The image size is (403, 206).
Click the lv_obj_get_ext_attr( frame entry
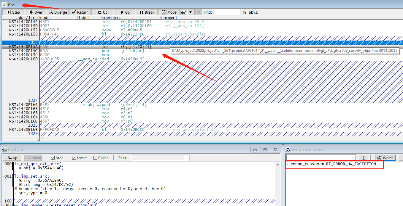pyautogui.click(x=38, y=164)
